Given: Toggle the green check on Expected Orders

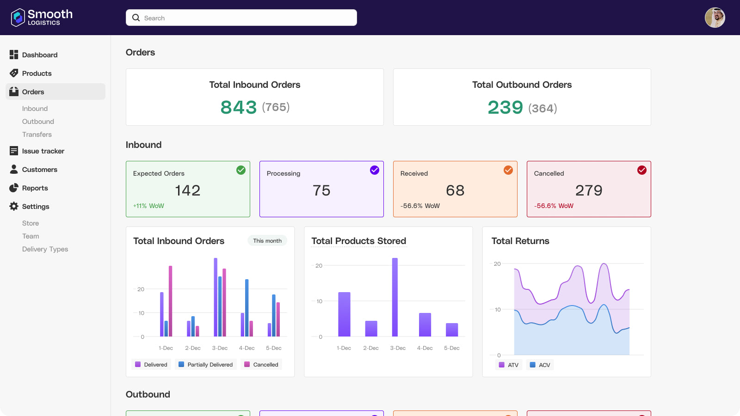Looking at the screenshot, I should point(241,170).
